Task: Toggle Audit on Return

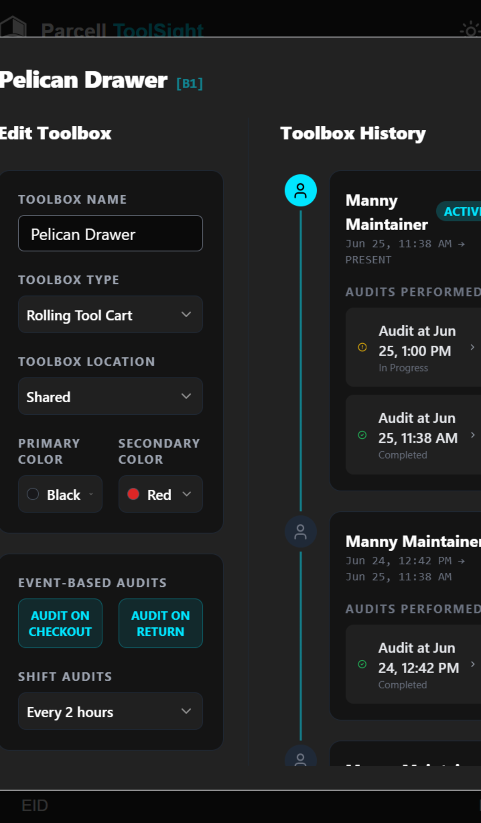Action: [161, 623]
